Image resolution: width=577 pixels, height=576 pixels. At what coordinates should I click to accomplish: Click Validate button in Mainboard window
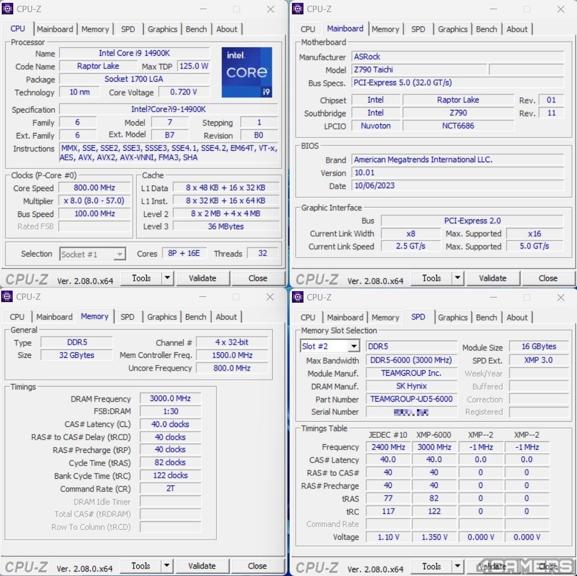[x=493, y=278]
